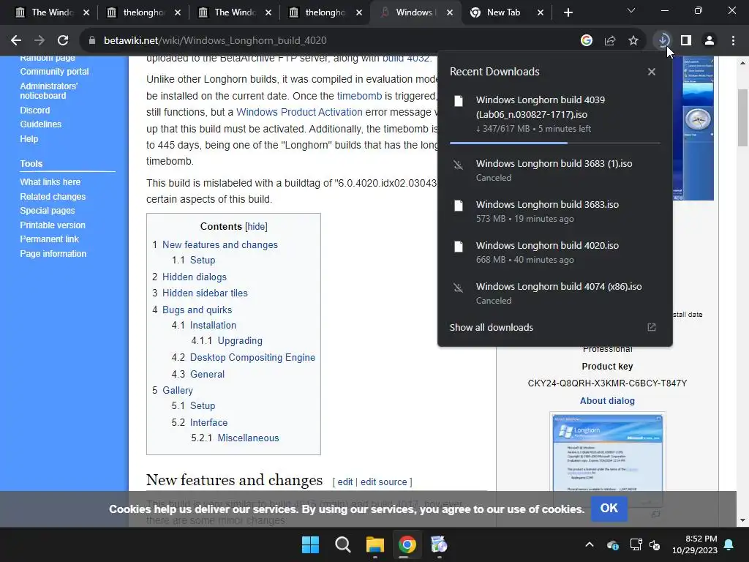749x562 pixels.
Task: Click file icon for build 4039 download
Action: 459,101
